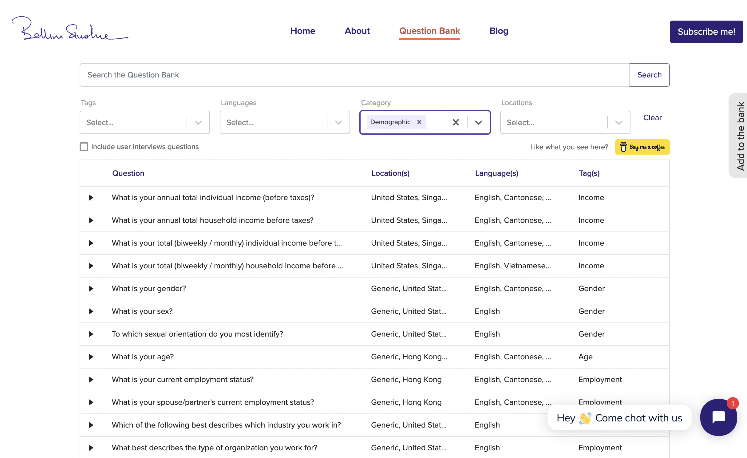Expand the annual total individual income row
Screen dimensions: 747x458
coord(91,198)
